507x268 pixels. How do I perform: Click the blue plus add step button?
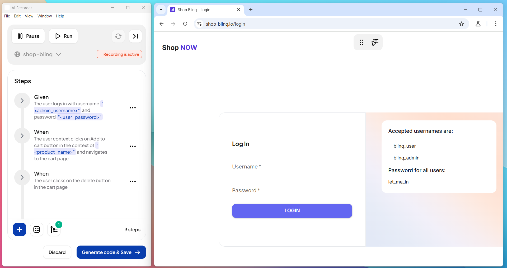coord(20,229)
